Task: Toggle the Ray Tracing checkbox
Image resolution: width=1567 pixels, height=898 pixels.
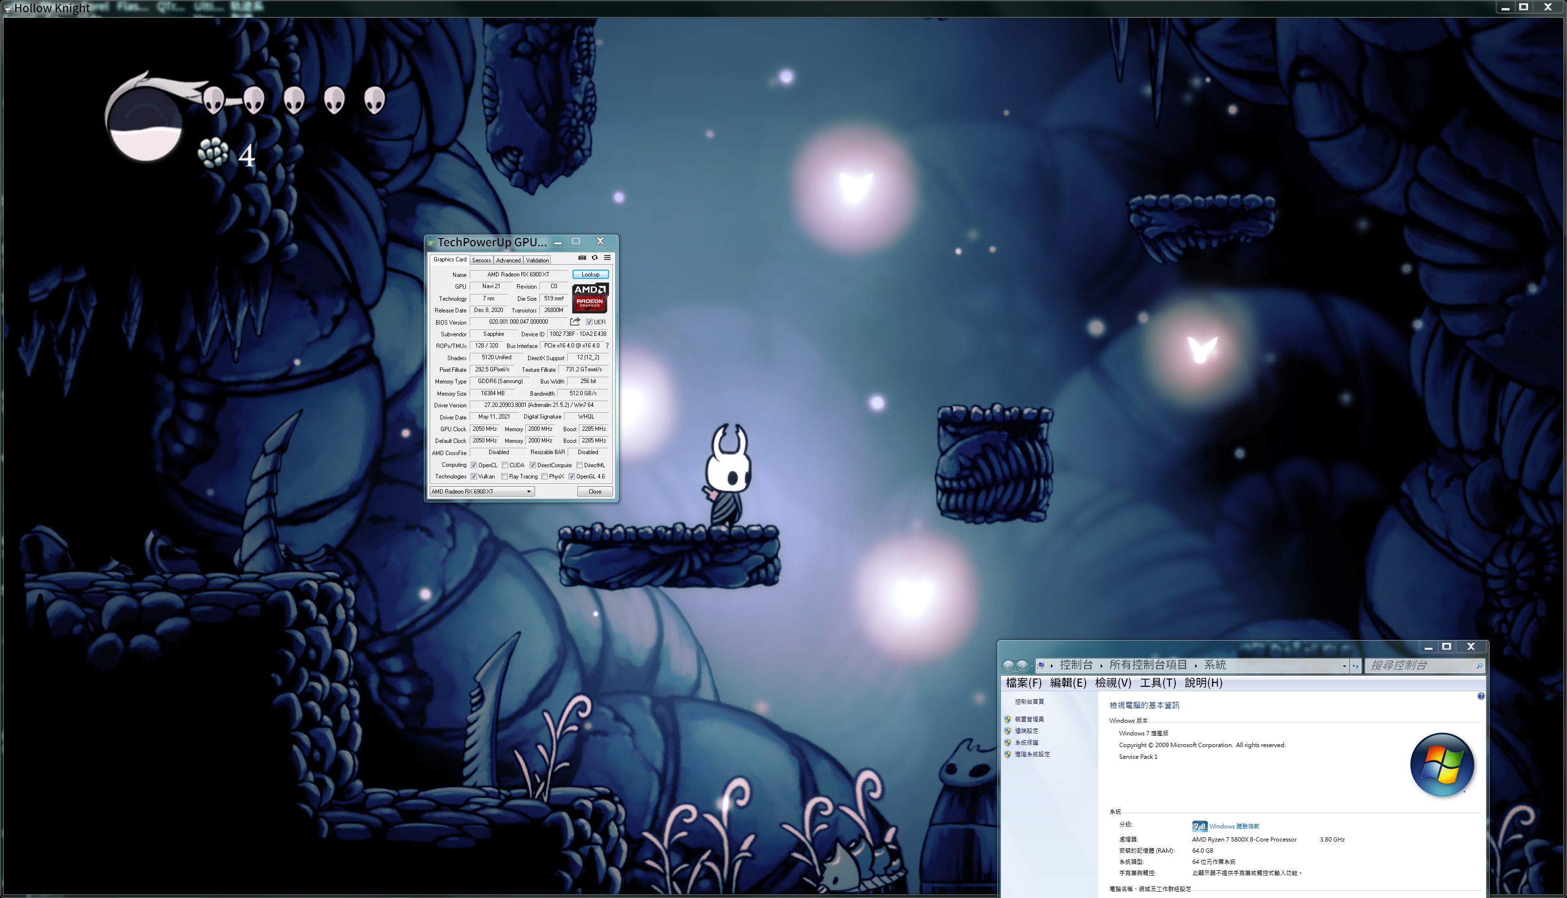Action: 504,477
